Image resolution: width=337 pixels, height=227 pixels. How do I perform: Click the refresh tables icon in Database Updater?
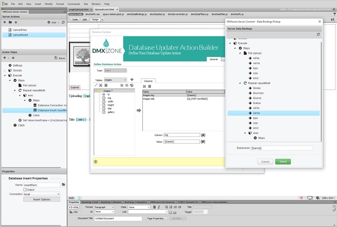[132, 85]
